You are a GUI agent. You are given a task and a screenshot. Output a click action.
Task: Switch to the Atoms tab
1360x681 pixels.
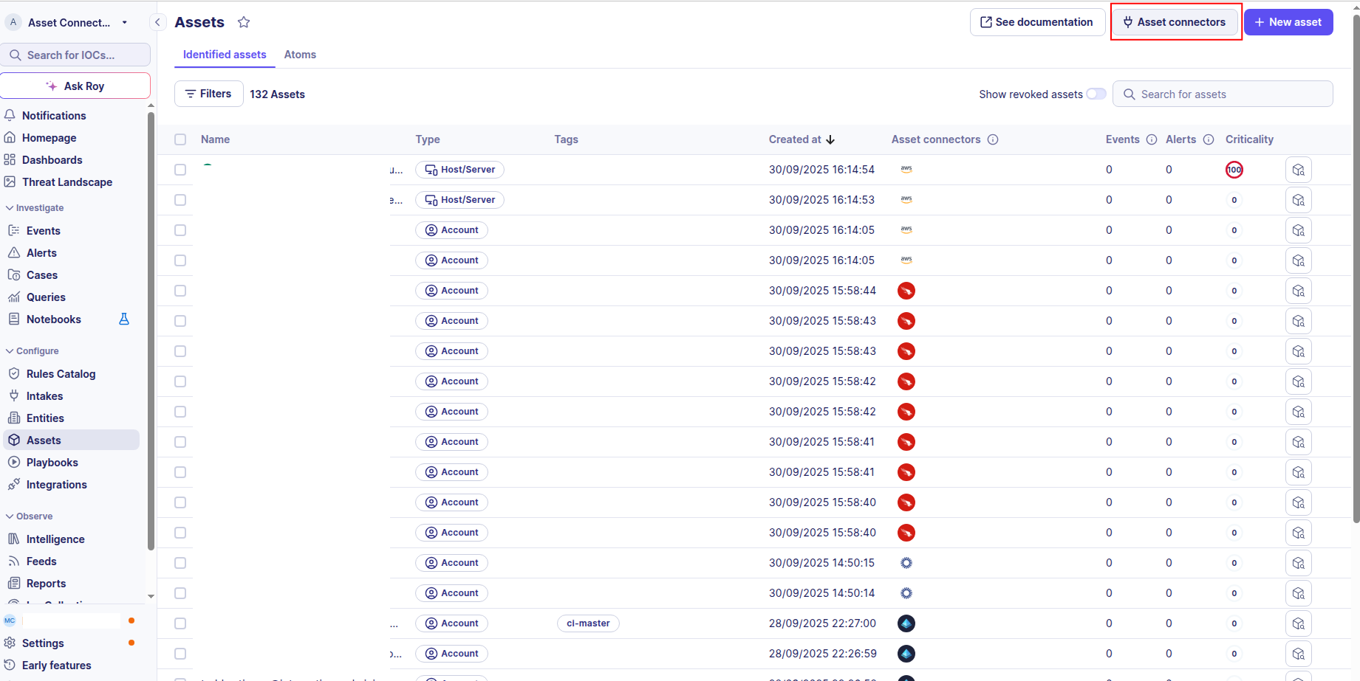[300, 54]
